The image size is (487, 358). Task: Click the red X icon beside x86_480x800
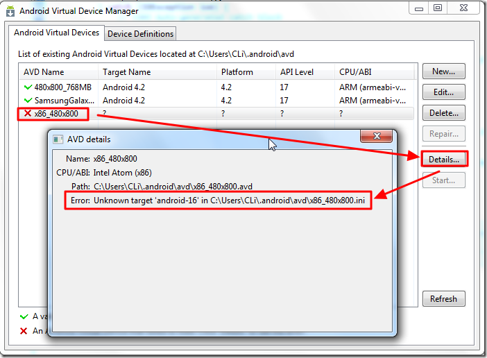(28, 113)
